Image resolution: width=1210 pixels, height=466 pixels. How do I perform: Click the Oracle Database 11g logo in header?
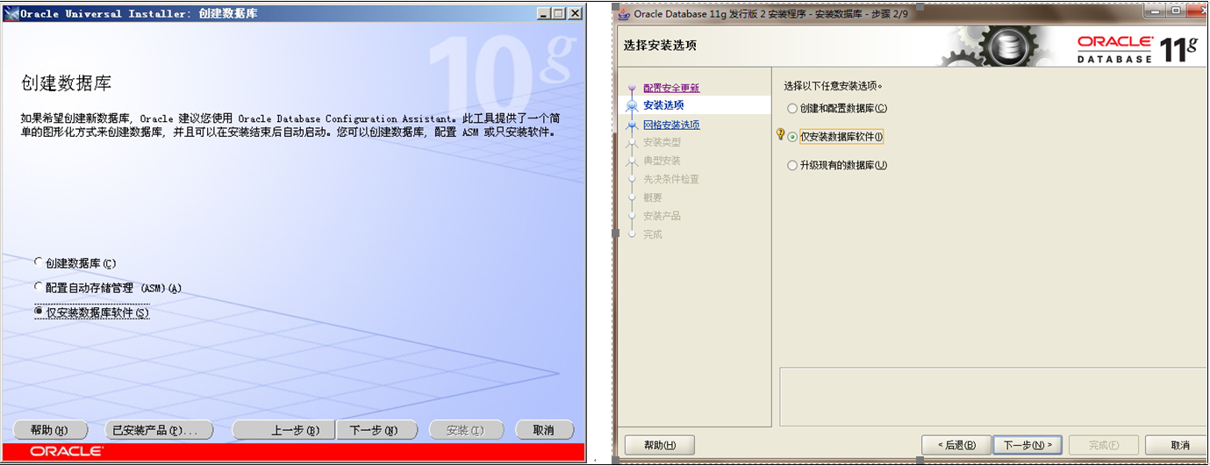point(1137,48)
